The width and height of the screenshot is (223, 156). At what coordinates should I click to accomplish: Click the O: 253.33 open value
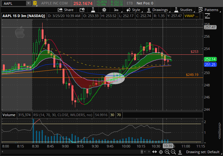click(91, 16)
